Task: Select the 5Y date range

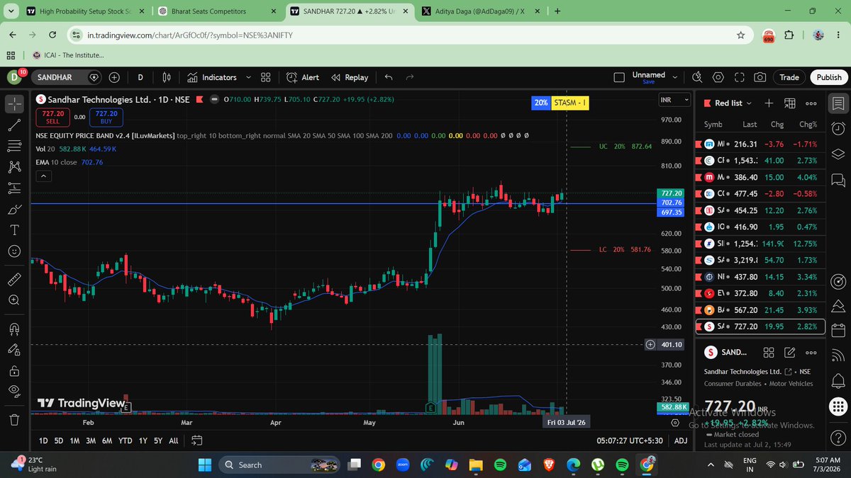Action: coord(158,440)
